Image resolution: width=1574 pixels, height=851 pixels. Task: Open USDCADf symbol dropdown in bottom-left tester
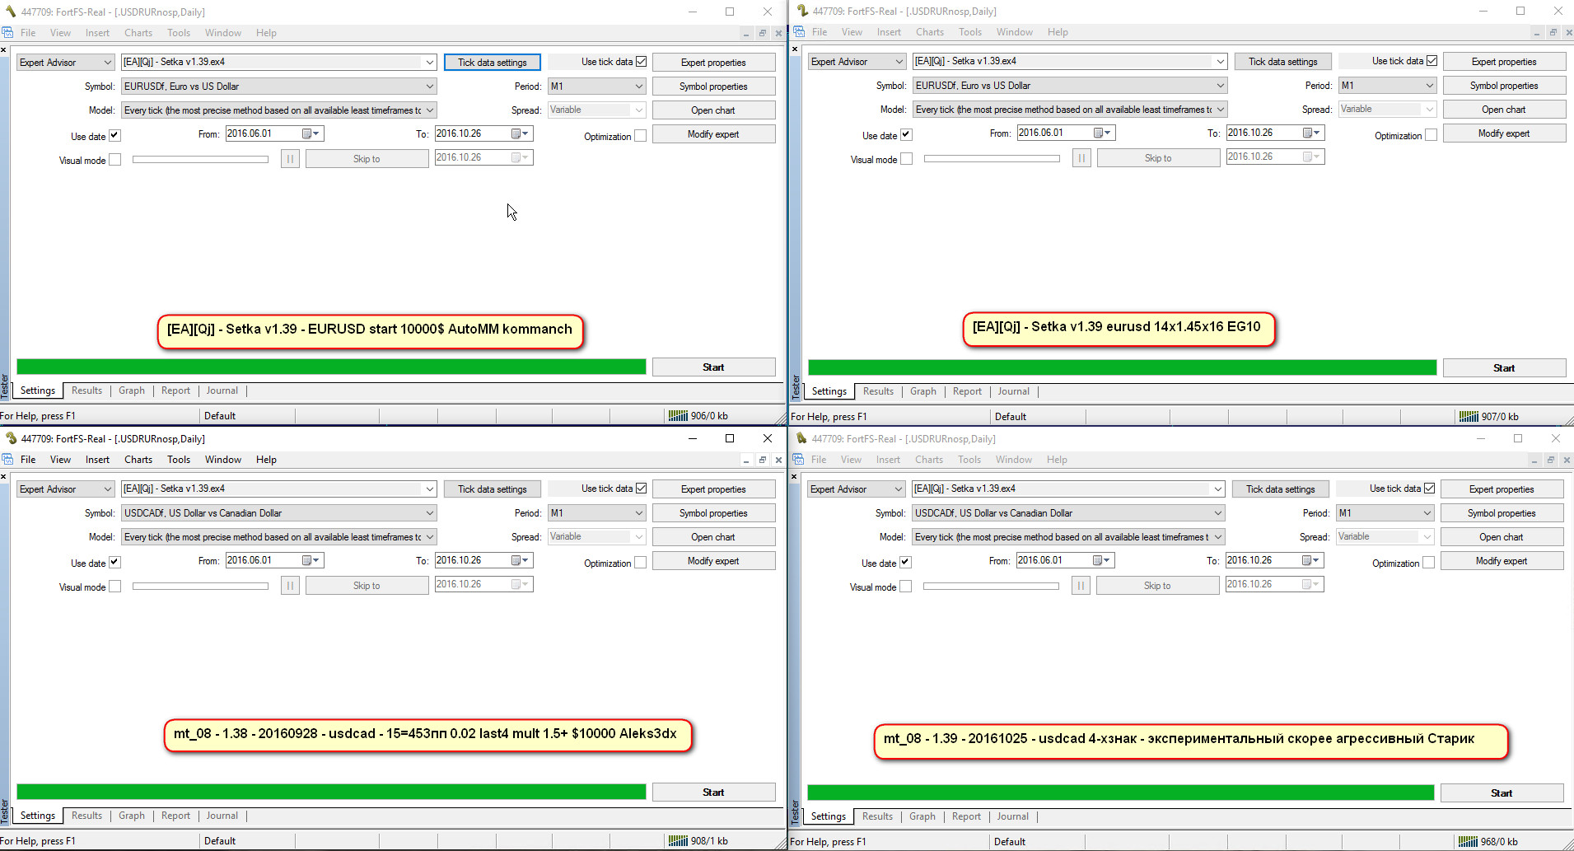(x=278, y=513)
